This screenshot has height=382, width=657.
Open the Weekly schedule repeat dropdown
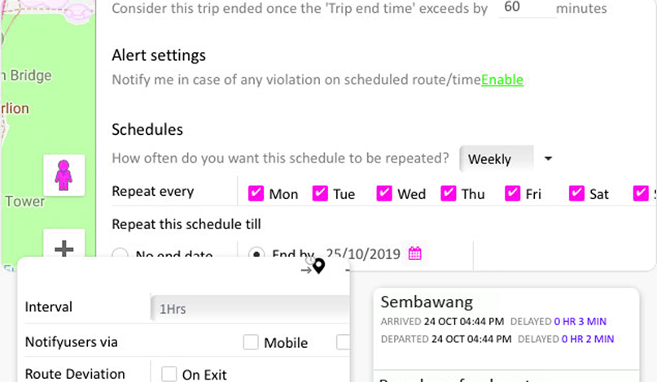506,158
